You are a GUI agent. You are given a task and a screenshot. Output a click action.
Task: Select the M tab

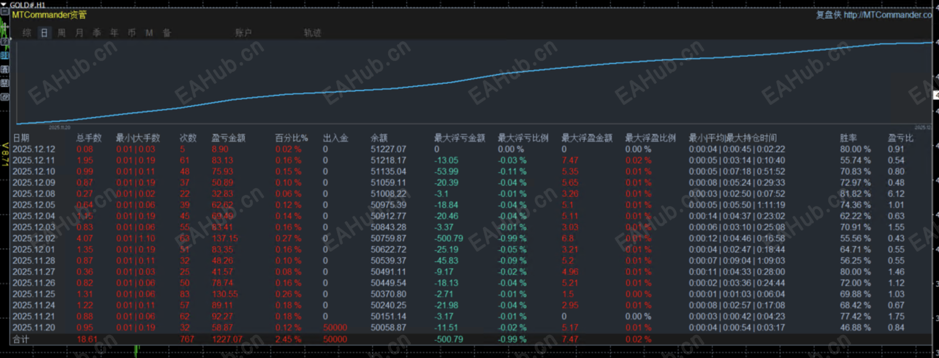coord(149,33)
